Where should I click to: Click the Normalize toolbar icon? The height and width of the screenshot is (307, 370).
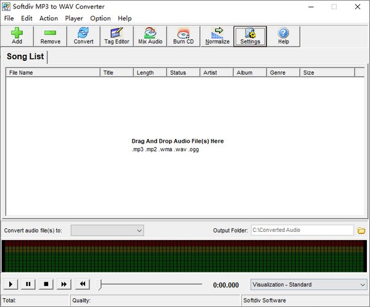pos(217,36)
